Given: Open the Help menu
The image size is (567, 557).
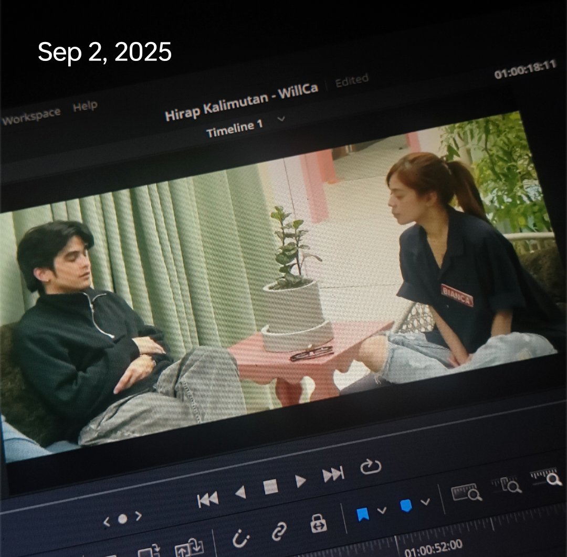Looking at the screenshot, I should tap(85, 107).
